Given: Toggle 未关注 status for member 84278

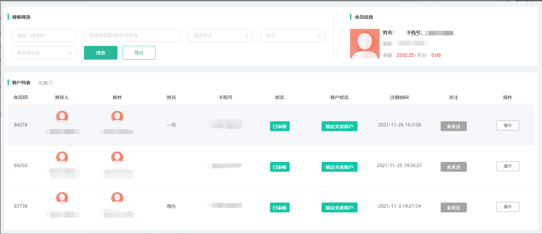Looking at the screenshot, I should coord(453,126).
